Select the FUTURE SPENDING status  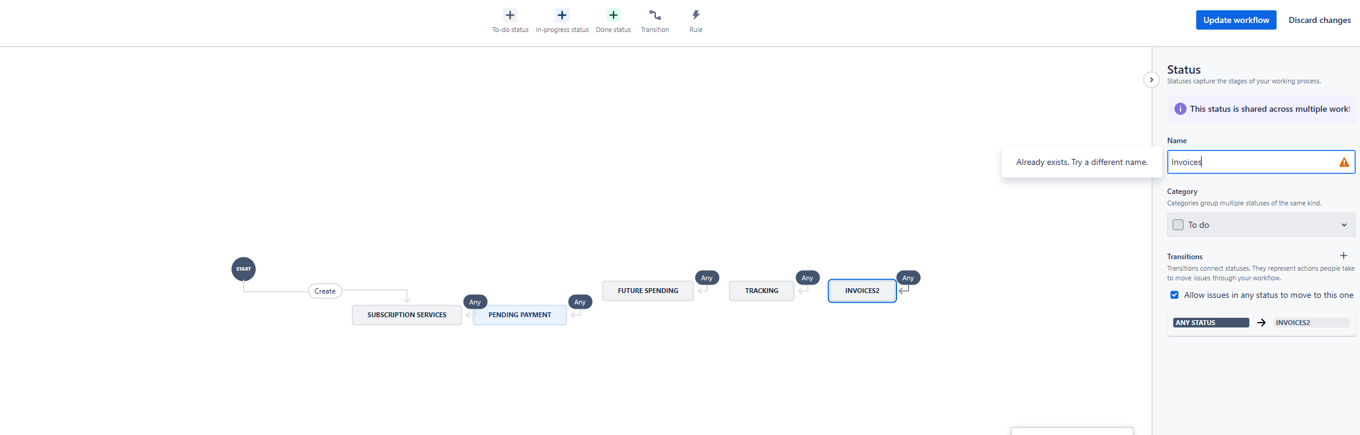click(x=648, y=291)
